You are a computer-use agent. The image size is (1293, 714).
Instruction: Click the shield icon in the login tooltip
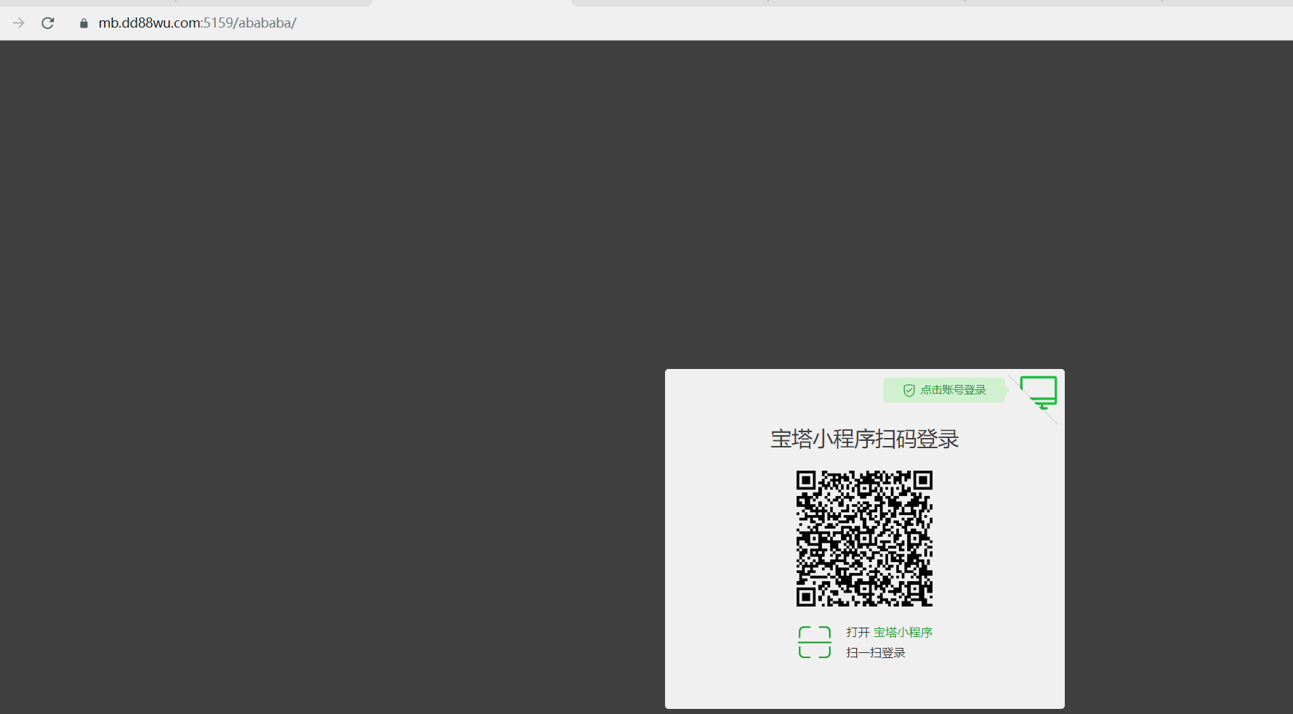[909, 391]
